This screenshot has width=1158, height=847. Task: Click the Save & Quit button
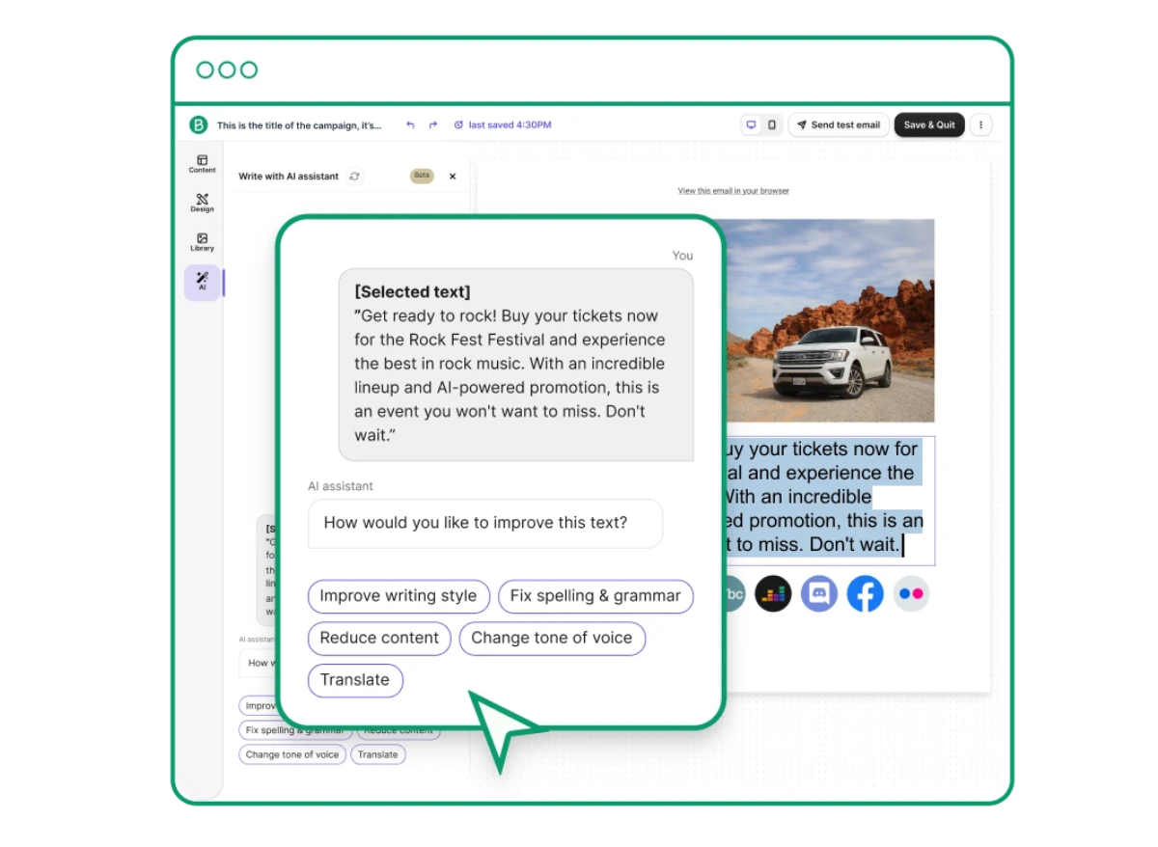click(x=929, y=124)
